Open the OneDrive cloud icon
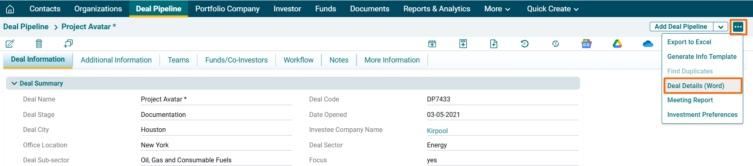Viewport: 753px width, 166px height. click(648, 44)
